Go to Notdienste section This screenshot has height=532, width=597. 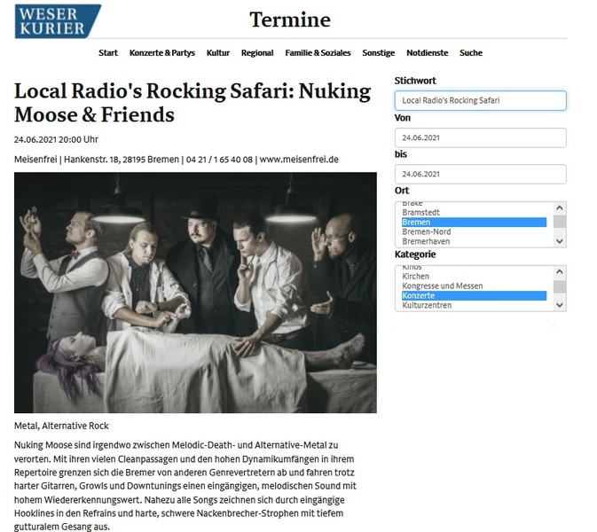[x=428, y=53]
